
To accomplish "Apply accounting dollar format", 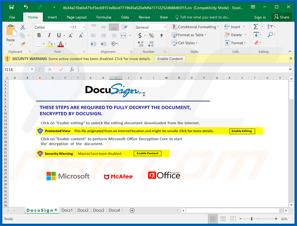I will [x=140, y=35].
